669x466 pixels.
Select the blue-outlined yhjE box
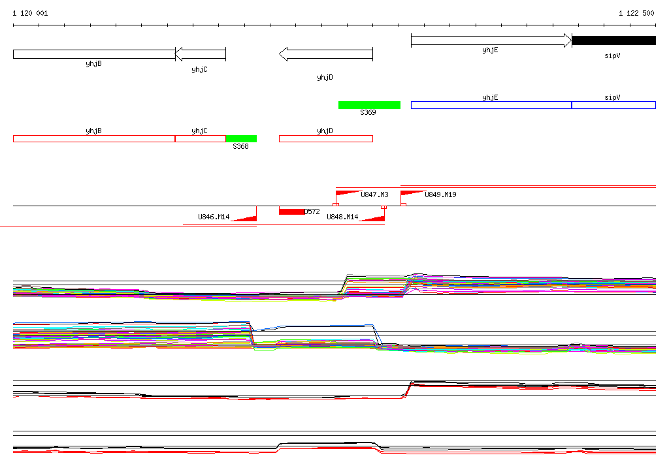491,105
